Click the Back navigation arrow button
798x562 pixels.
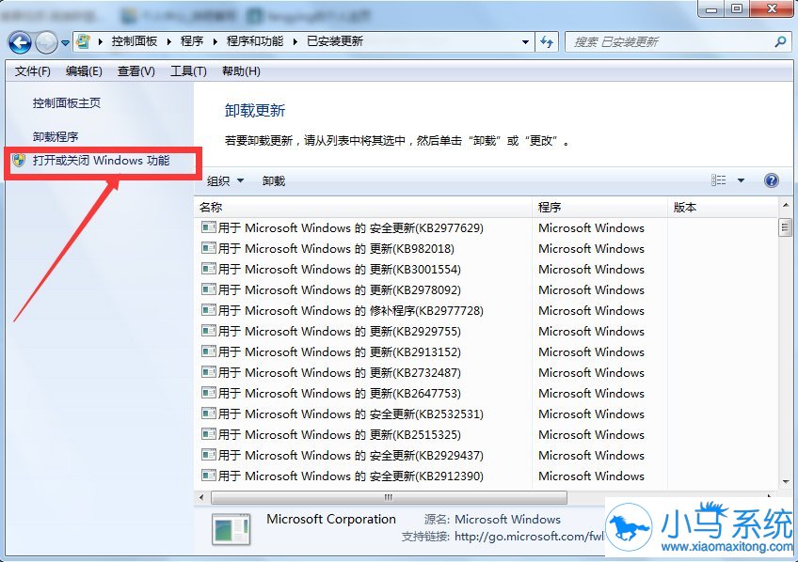point(20,42)
